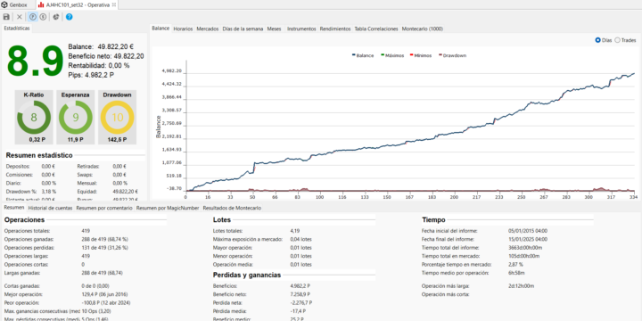This screenshot has width=642, height=321.
Task: Toggle the currency ($) display mode icon
Action: (43, 17)
